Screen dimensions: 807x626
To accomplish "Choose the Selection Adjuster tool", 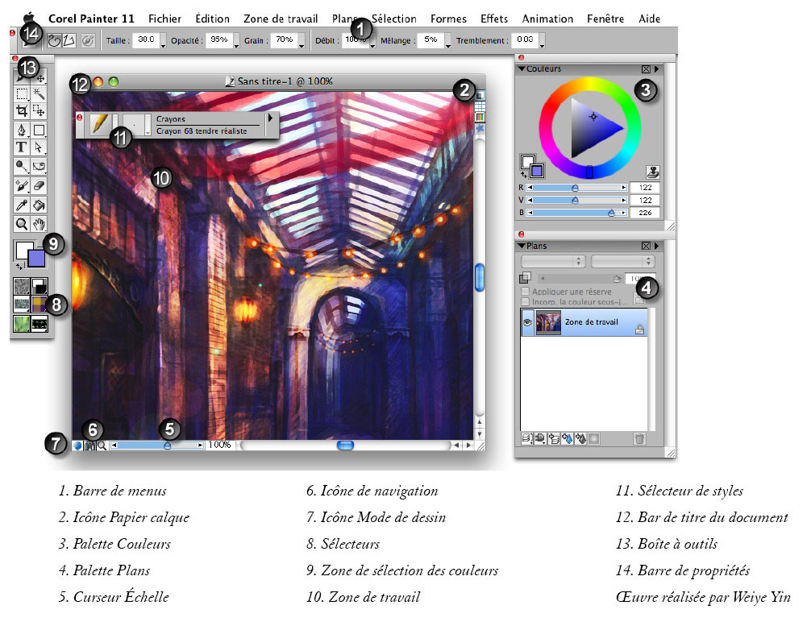I will 40,110.
